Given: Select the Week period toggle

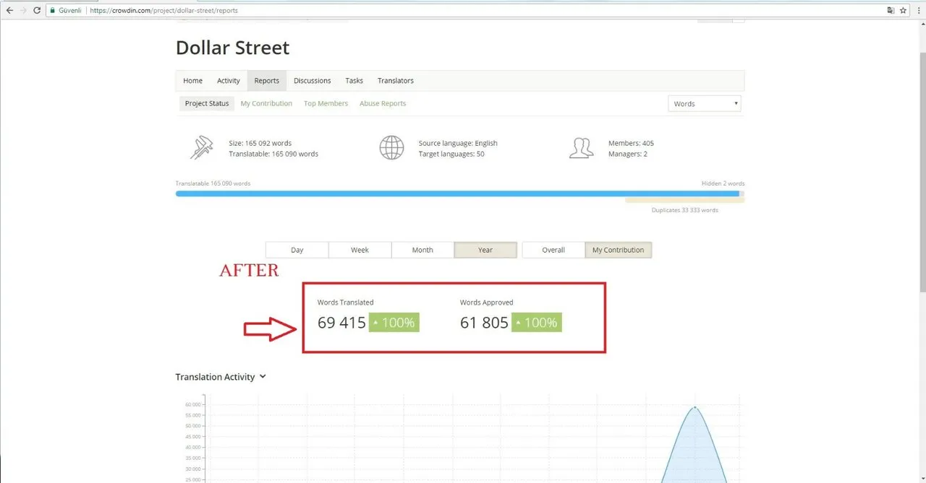Looking at the screenshot, I should [360, 250].
